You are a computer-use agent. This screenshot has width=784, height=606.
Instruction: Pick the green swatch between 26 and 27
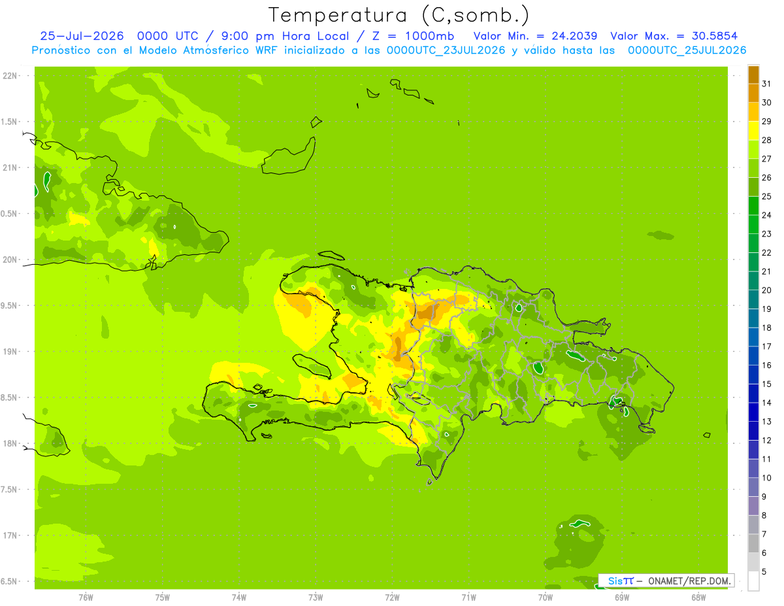[x=753, y=168]
